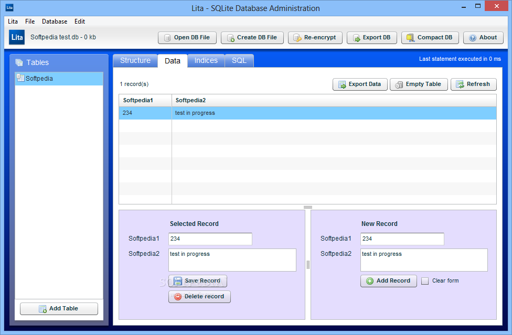Click the Empty Table button
This screenshot has width=512, height=335.
(419, 84)
